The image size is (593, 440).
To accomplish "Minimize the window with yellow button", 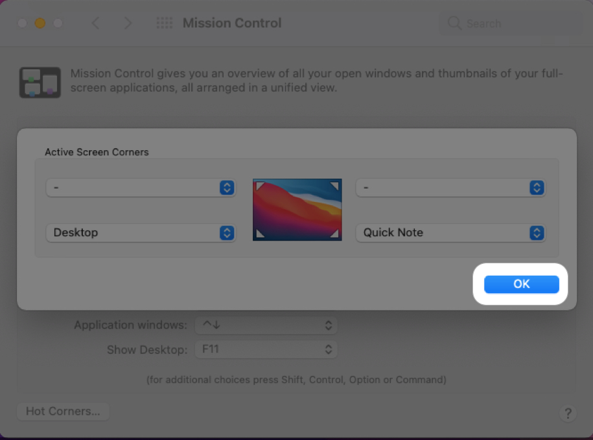I will (40, 23).
